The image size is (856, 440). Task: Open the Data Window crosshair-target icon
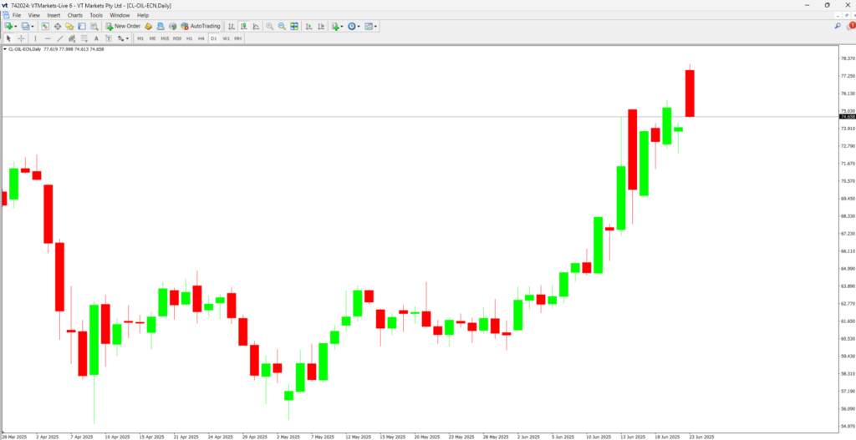click(58, 26)
